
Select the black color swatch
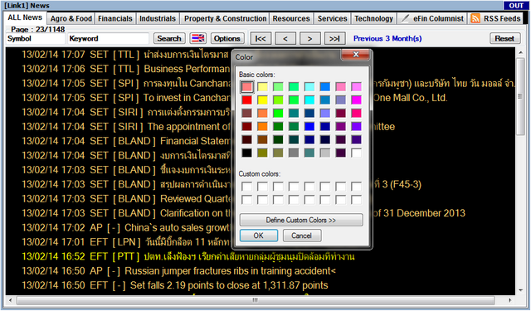pyautogui.click(x=247, y=153)
